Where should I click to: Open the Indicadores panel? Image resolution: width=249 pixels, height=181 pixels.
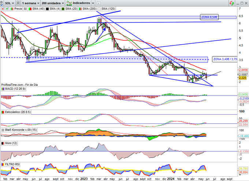81,3
